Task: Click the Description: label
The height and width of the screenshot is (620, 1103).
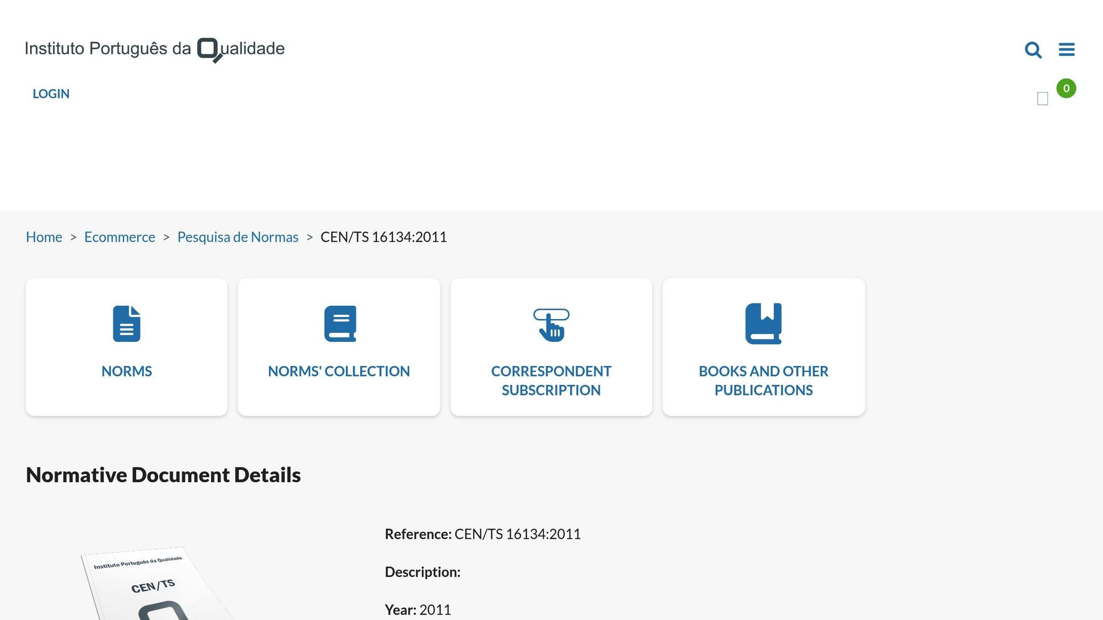Action: coord(422,572)
